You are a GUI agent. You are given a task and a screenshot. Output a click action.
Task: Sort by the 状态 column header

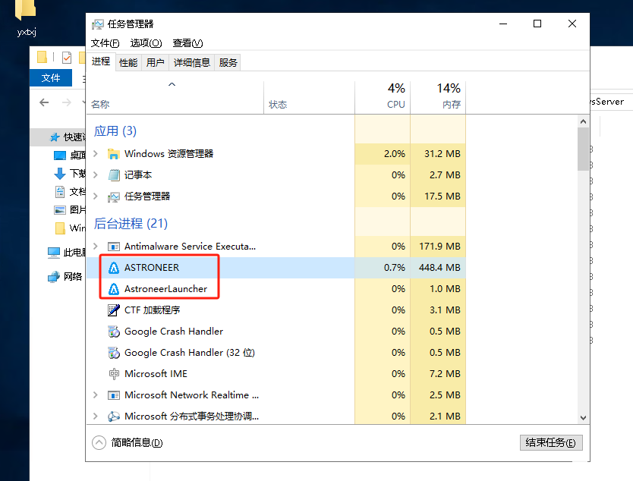tap(309, 97)
